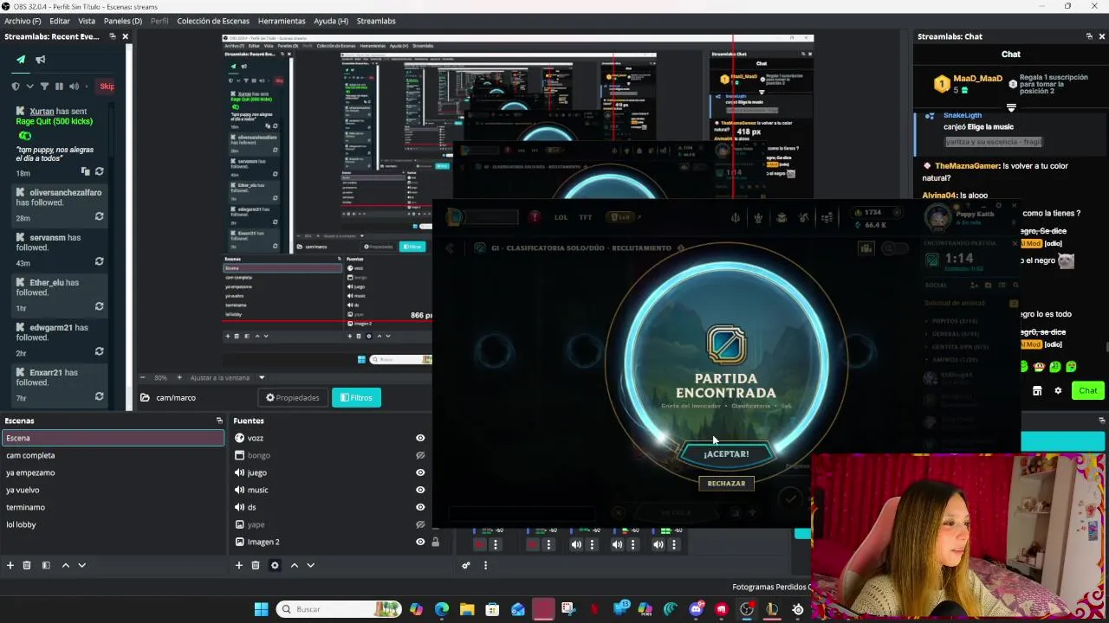
Task: Show the yape source
Action: point(420,524)
